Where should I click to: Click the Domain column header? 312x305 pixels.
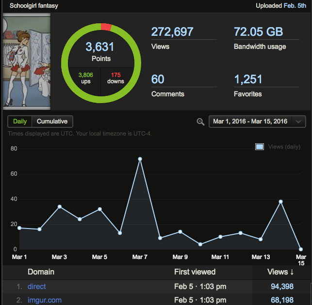pyautogui.click(x=41, y=272)
